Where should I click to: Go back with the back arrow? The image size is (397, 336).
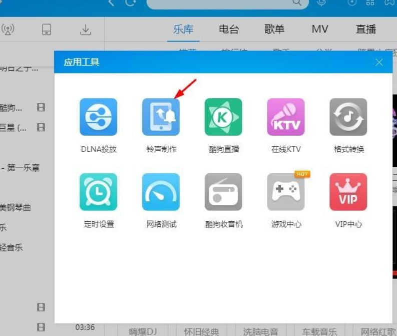[111, 3]
